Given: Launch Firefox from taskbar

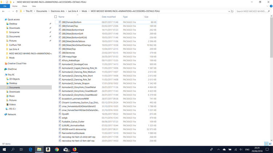Looking at the screenshot, I should tap(75, 149).
